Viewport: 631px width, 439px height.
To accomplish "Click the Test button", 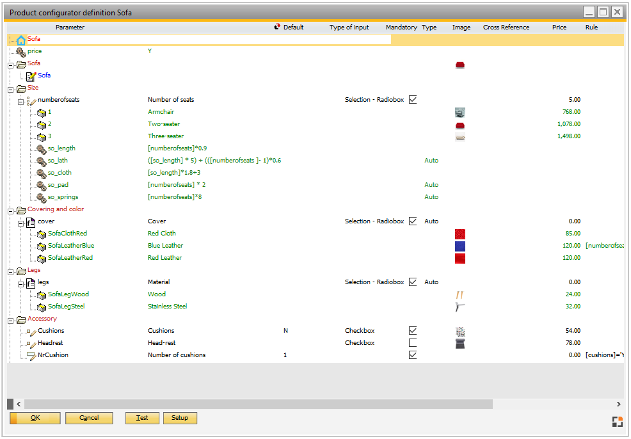I will point(142,417).
